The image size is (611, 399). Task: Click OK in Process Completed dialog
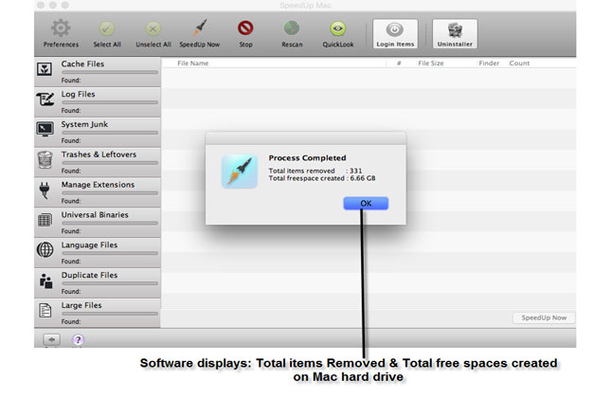click(365, 203)
